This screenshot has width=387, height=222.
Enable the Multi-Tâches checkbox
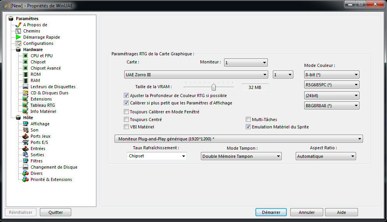248,120
